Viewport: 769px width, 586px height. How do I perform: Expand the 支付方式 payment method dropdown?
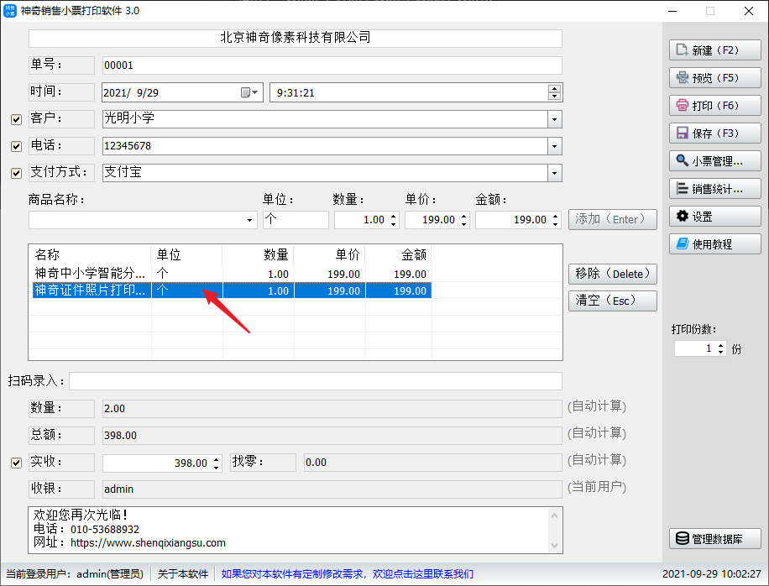[554, 173]
